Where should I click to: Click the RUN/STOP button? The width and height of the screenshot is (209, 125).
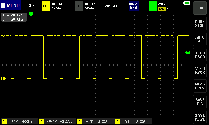click(200, 24)
